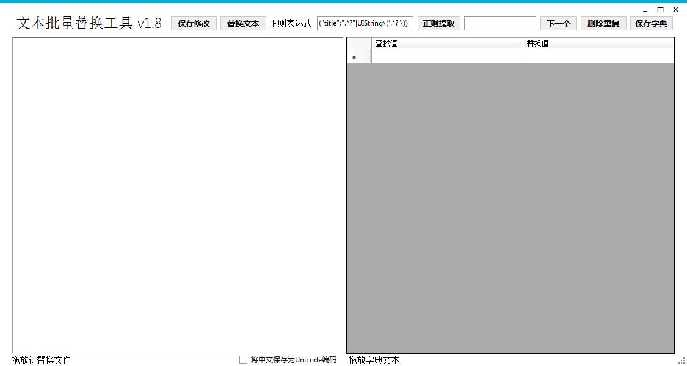Click the 拖放字典文本 status label

[372, 359]
